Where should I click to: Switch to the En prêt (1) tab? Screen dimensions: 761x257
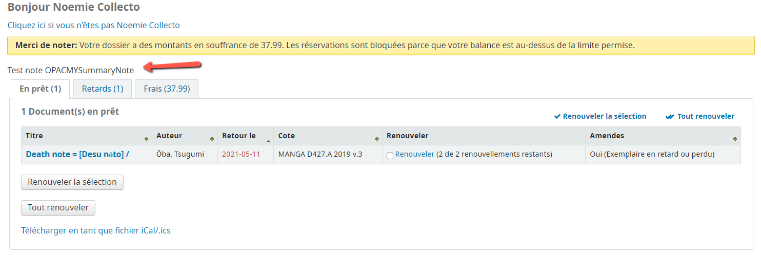point(41,89)
